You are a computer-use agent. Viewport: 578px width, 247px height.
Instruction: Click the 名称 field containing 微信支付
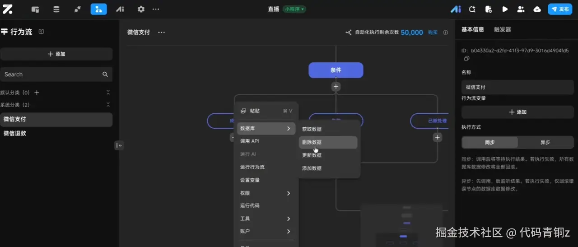[x=517, y=87]
